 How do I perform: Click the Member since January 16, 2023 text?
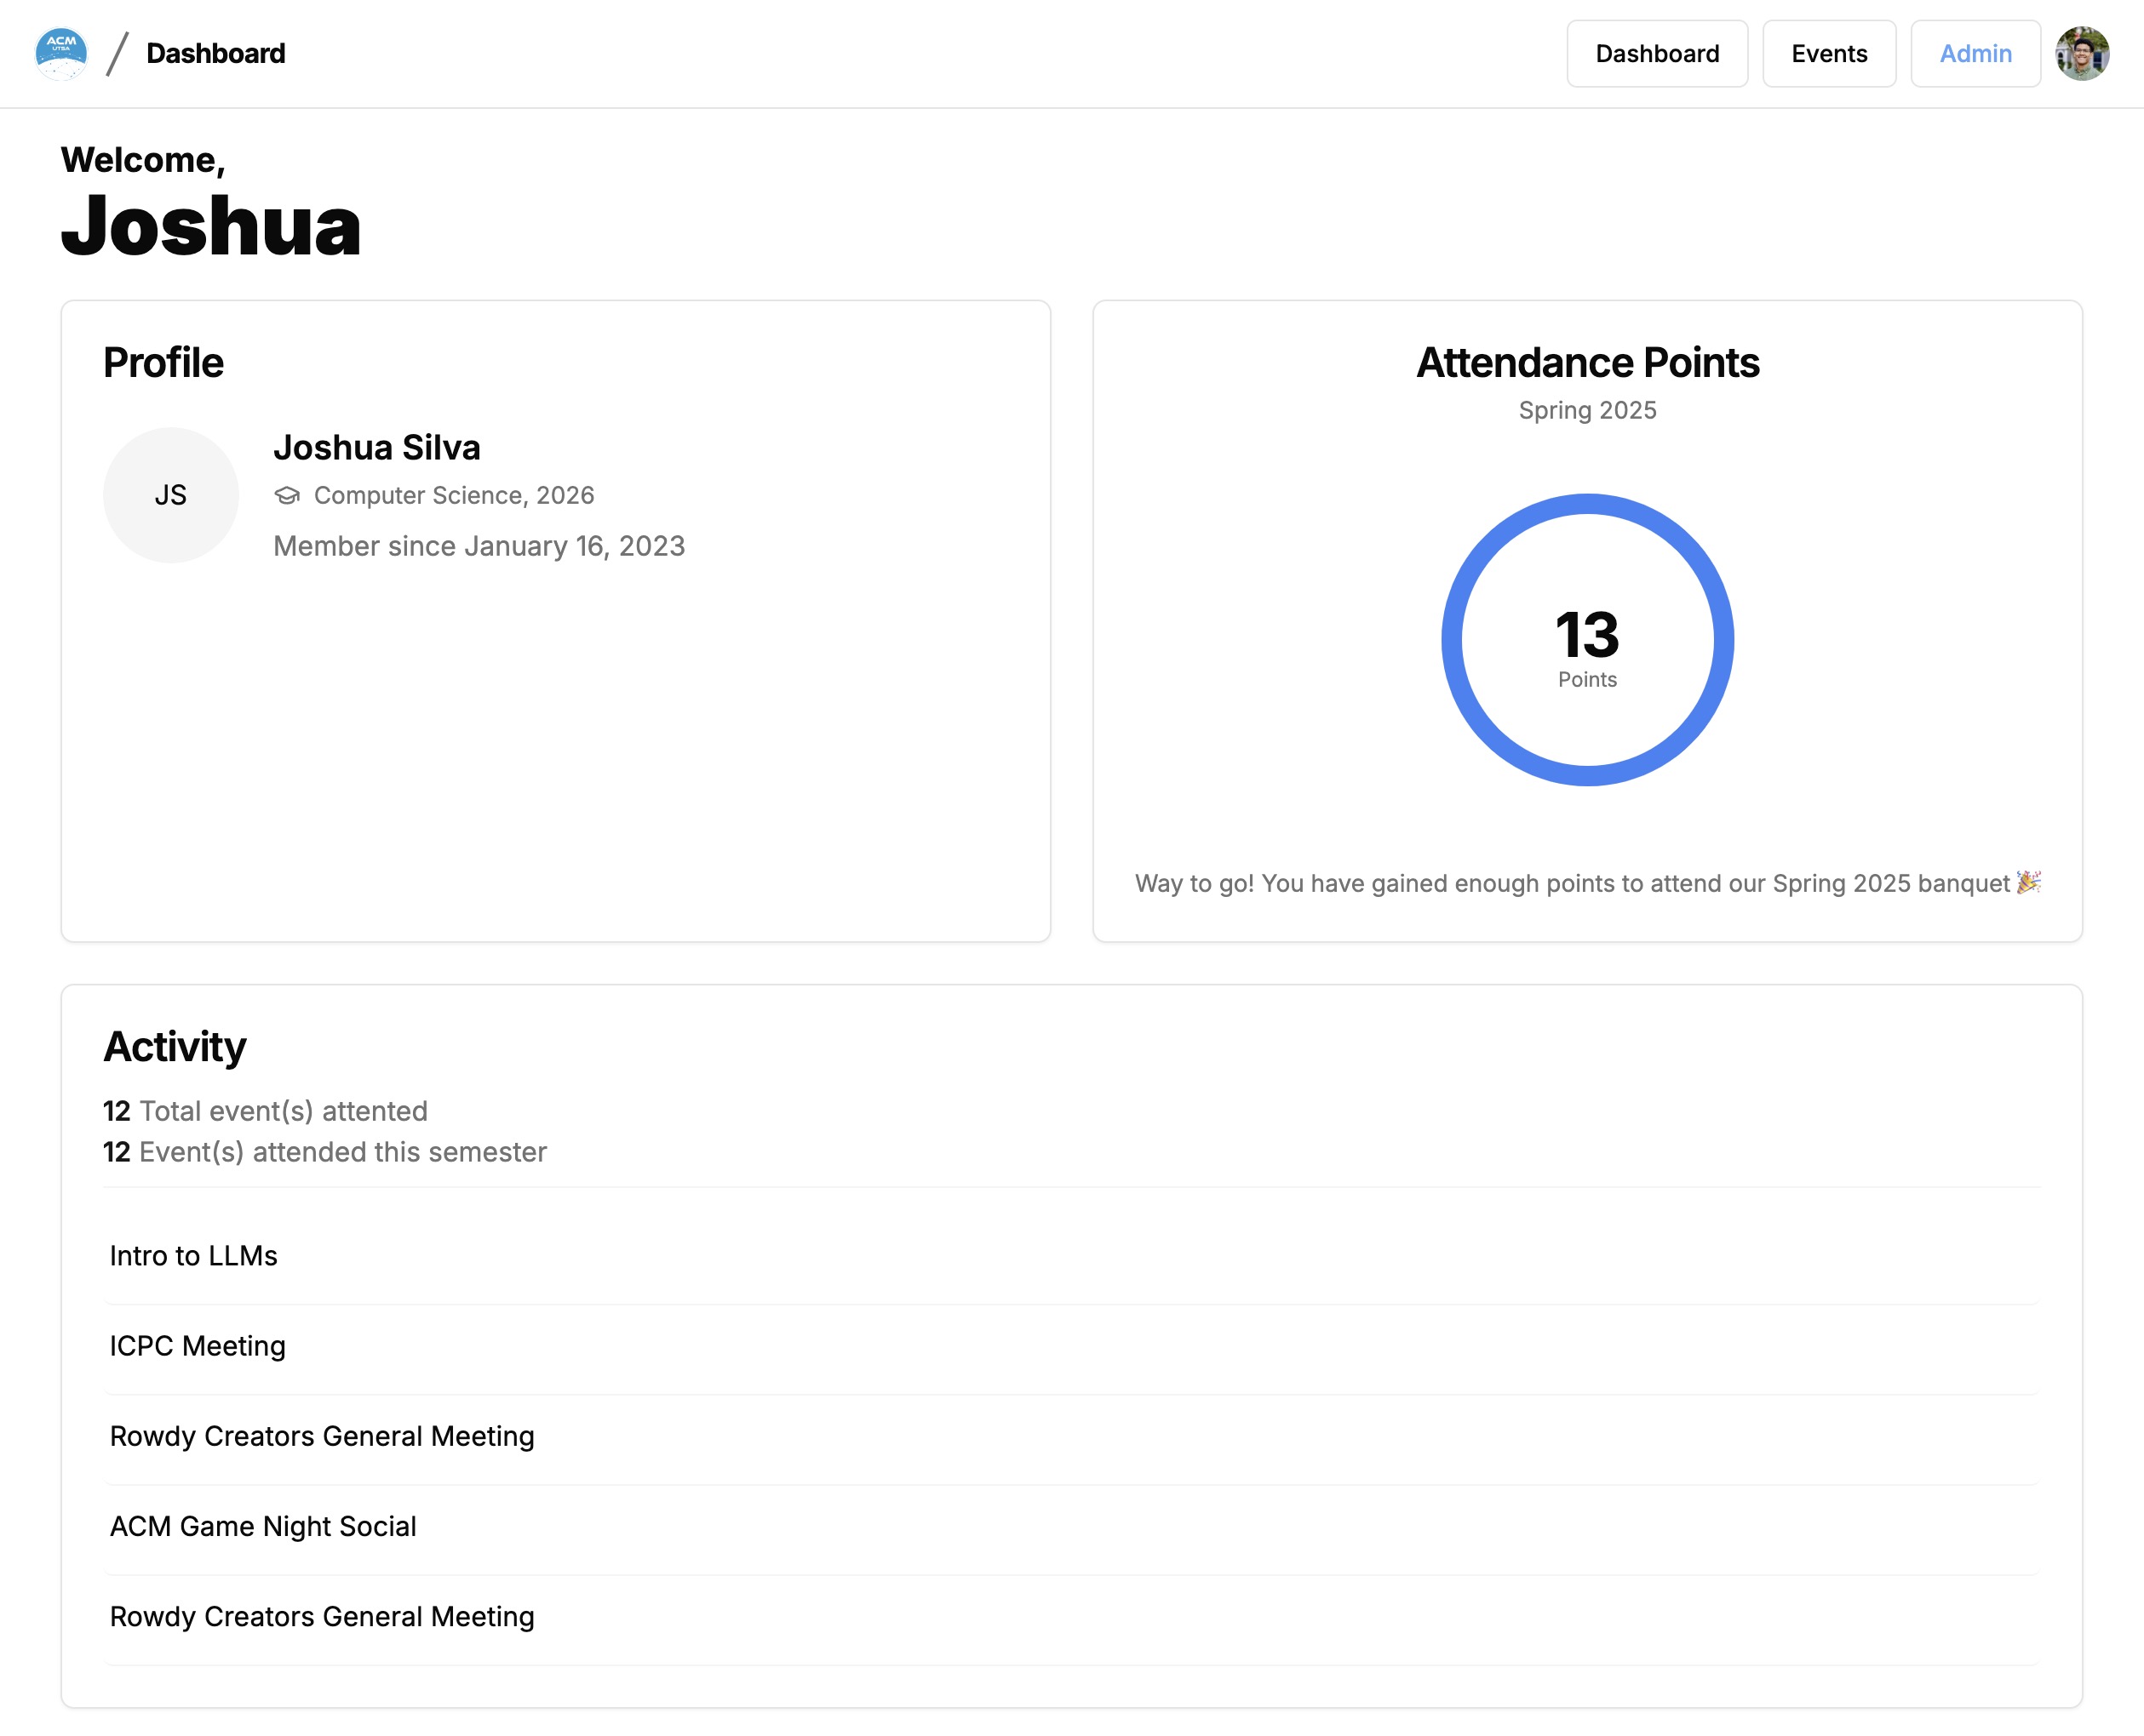[479, 546]
